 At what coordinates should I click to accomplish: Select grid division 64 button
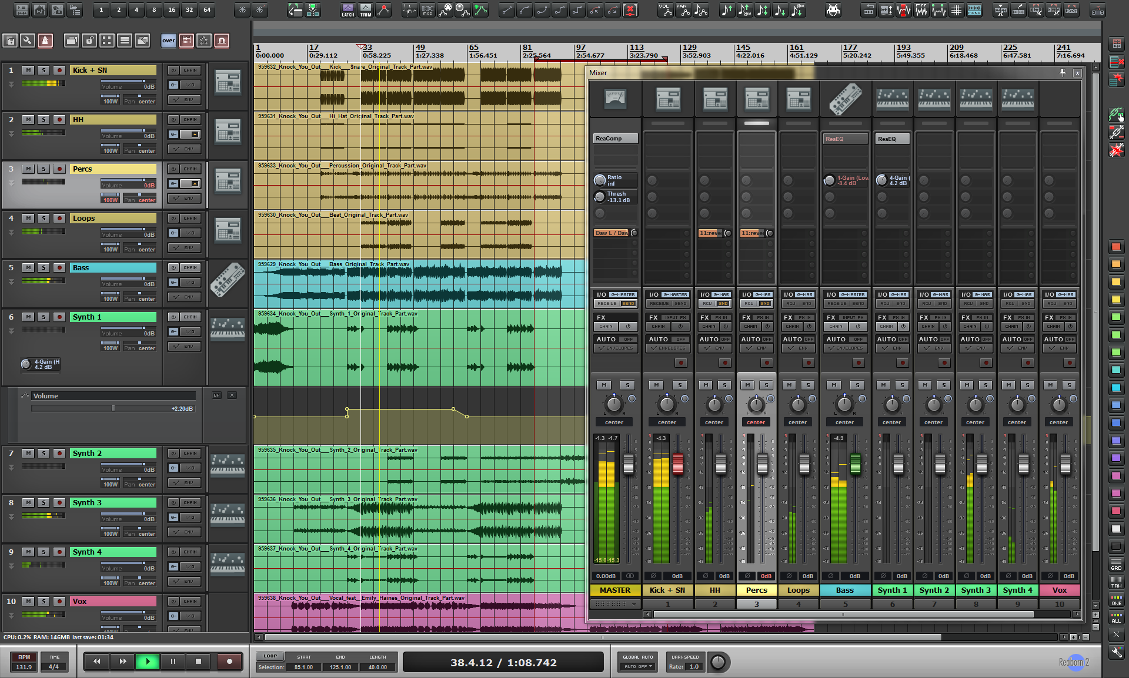[207, 10]
